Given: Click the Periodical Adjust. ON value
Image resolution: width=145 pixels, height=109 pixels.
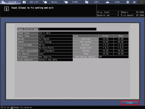Looking at the screenshot, I should coord(114,57).
